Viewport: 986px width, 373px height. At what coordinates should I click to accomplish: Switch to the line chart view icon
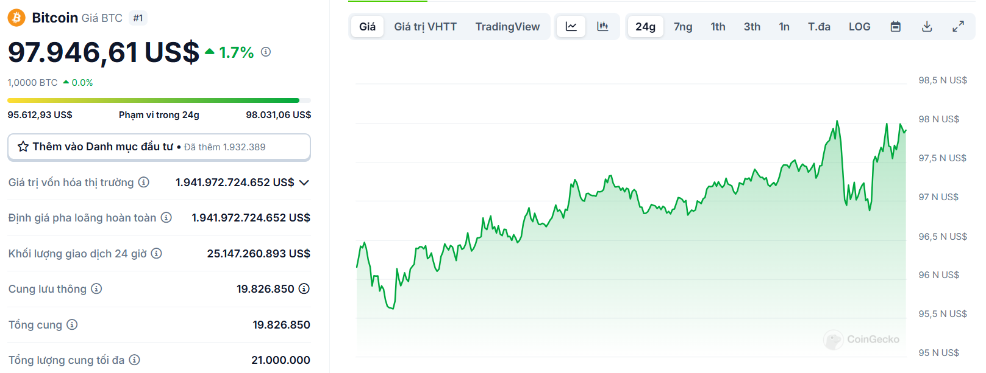point(571,26)
